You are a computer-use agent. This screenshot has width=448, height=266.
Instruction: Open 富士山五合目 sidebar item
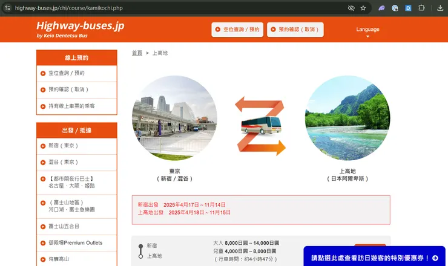[x=76, y=226]
